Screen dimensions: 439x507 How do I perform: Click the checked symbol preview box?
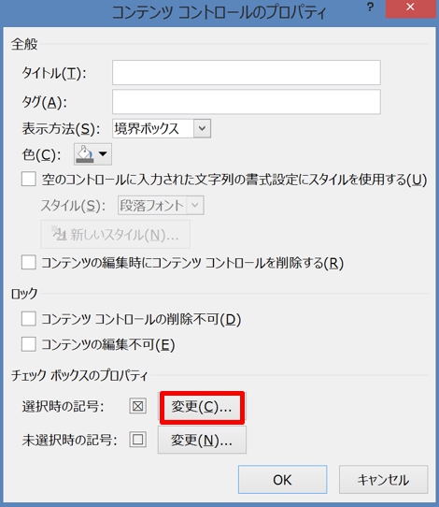point(138,406)
